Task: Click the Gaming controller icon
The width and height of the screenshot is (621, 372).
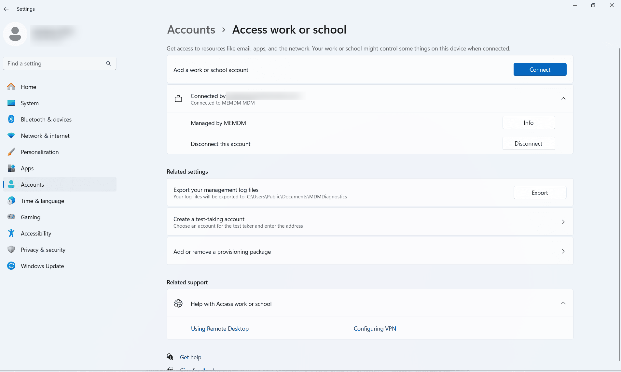Action: pos(11,217)
